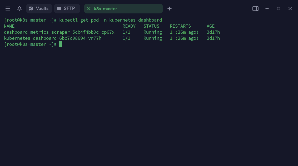This screenshot has width=298, height=166.
Task: Click the READY column header
Action: click(129, 26)
